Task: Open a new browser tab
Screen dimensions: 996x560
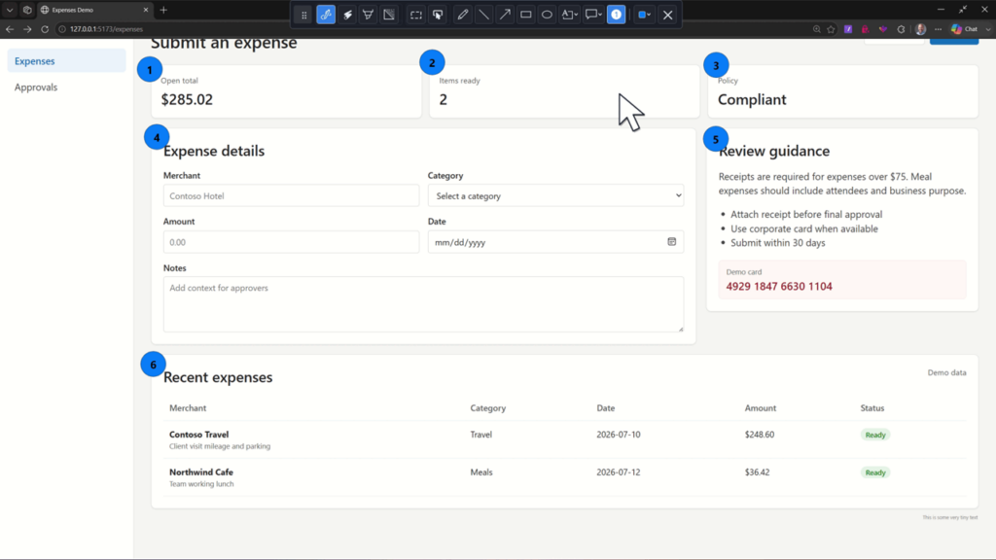Action: point(163,10)
